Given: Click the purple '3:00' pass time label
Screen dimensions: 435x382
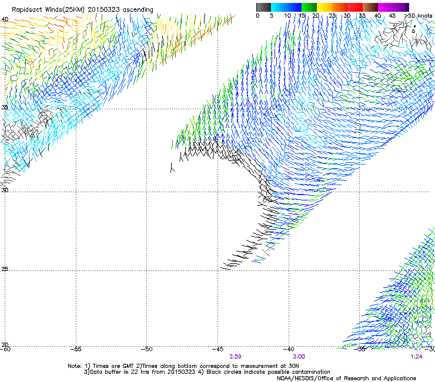Looking at the screenshot, I should [299, 357].
